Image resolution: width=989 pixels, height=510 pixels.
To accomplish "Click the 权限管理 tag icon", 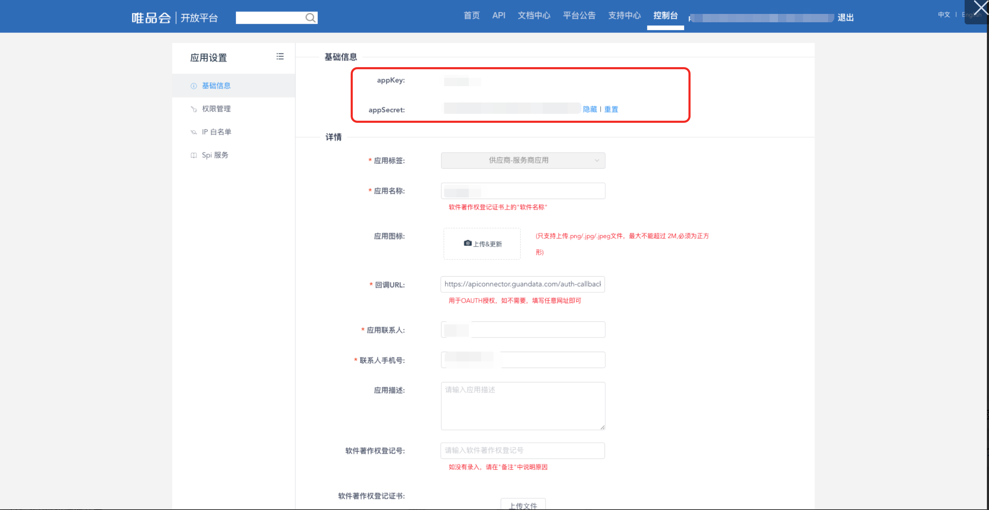I will click(x=194, y=109).
